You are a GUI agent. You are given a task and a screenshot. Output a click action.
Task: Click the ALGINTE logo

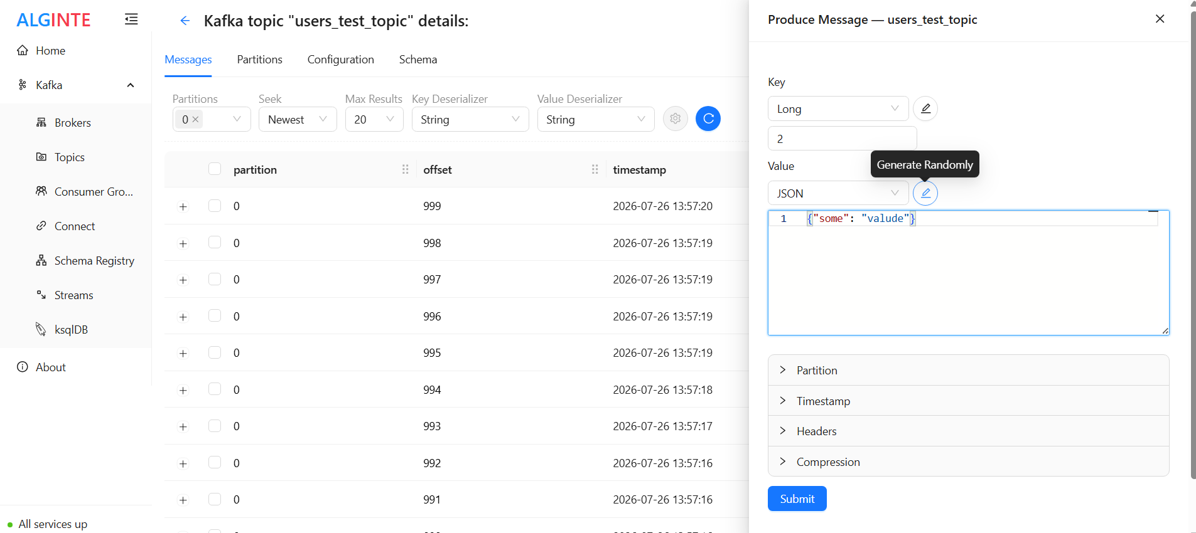[53, 20]
